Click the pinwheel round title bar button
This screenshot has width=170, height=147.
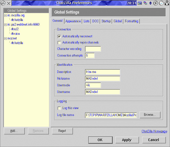coord(156,3)
